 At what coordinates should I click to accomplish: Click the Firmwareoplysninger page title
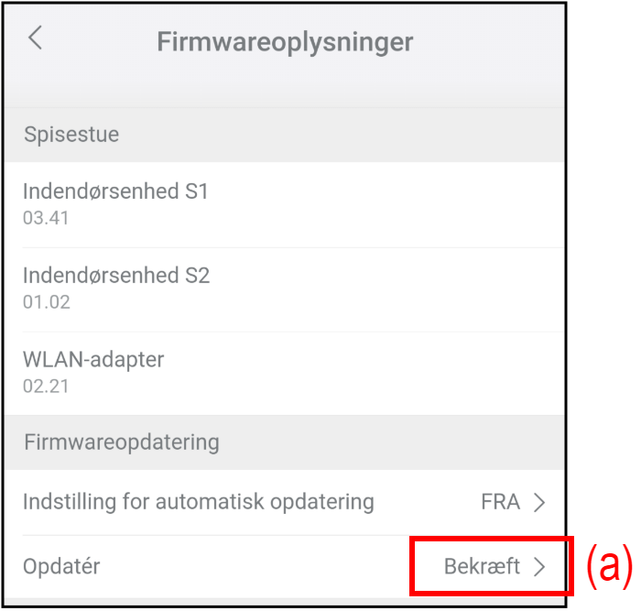(x=285, y=41)
